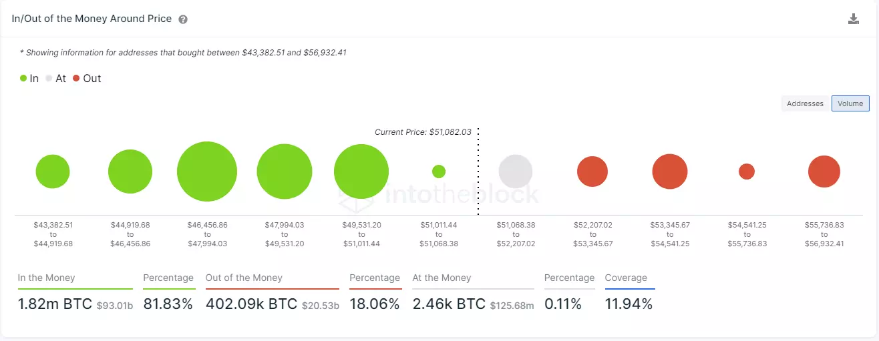Click the Coverage 11.94% value
The height and width of the screenshot is (341, 879).
(629, 304)
